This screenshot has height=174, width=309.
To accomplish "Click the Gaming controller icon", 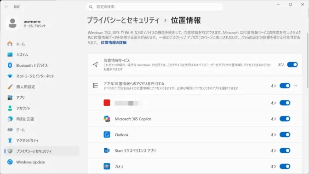I will (x=10, y=130).
